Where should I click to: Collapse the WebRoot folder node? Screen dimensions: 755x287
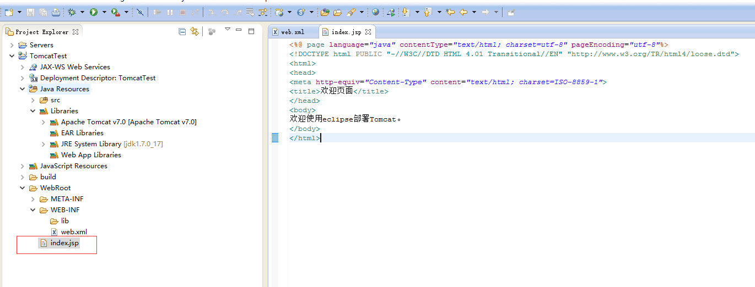coord(22,188)
